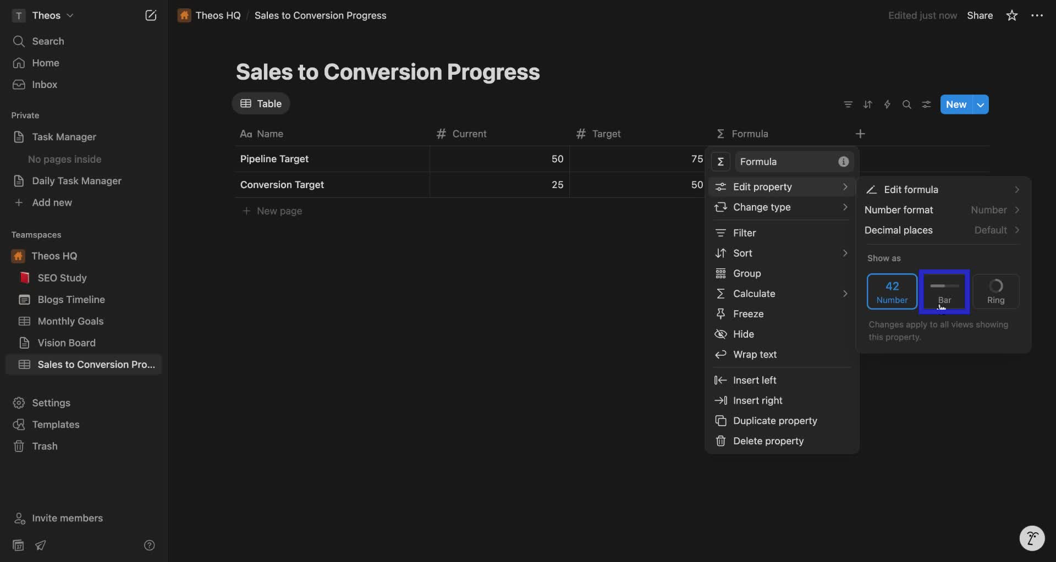
Task: Create a new page with the compose icon
Action: point(151,15)
